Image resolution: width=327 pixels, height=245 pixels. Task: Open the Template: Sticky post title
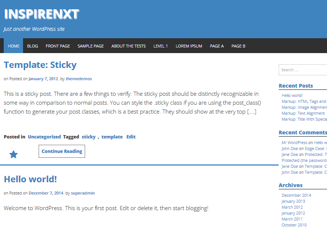tap(40, 65)
